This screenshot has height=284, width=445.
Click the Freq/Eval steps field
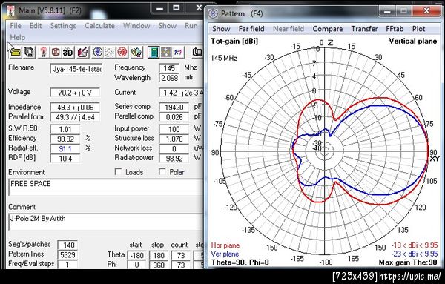[x=67, y=265]
